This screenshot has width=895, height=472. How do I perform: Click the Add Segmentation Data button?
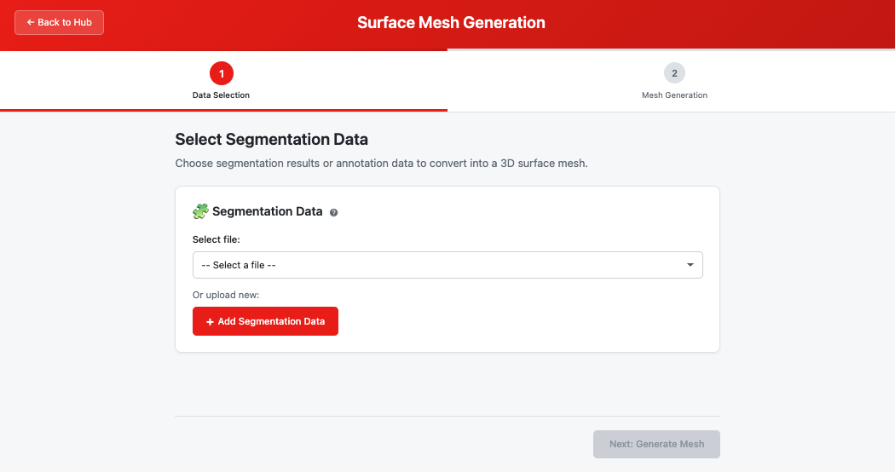(265, 321)
